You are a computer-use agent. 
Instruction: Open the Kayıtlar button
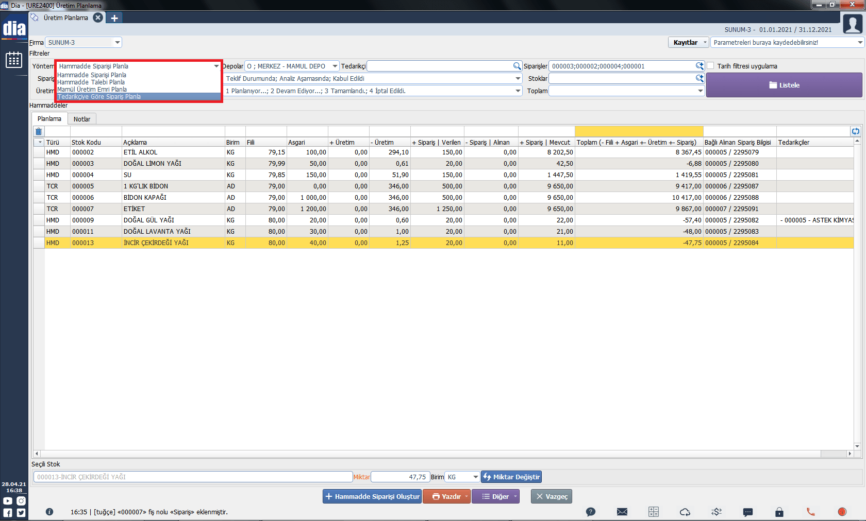689,42
